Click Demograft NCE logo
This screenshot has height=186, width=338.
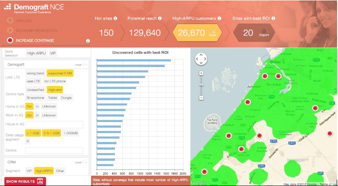(34, 8)
